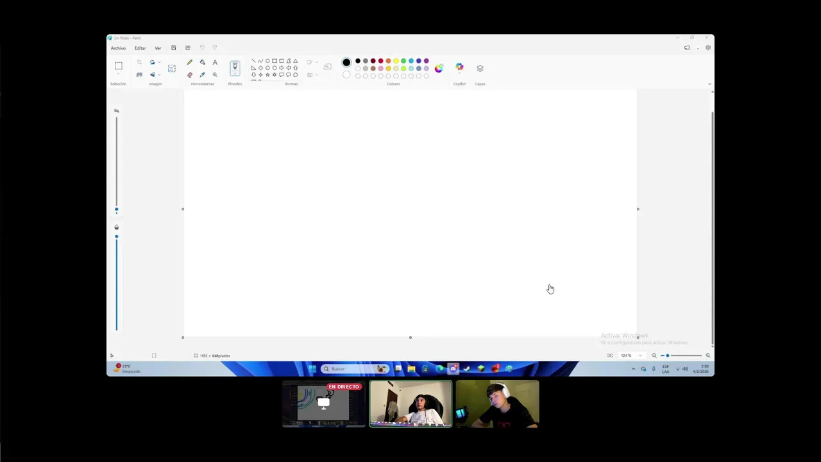Select the five-point star shape
Screen dimensions: 821x462
pos(267,74)
